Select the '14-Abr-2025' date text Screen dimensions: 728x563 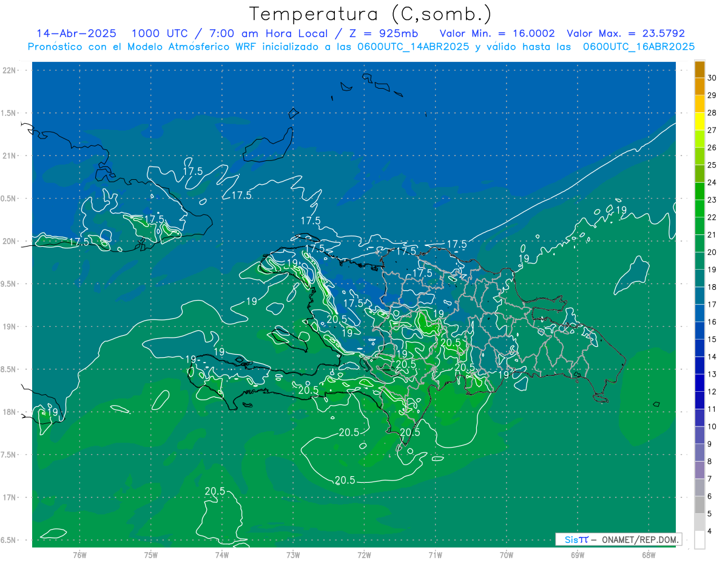(76, 33)
